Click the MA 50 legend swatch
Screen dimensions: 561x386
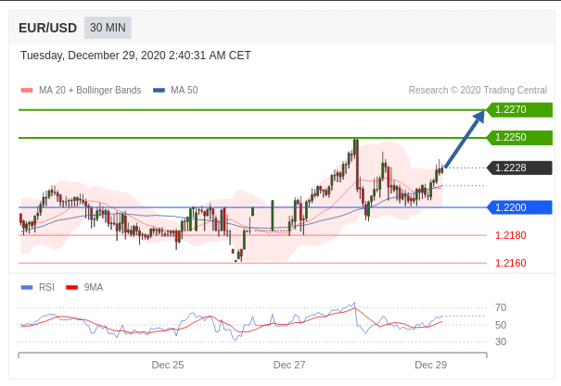tap(159, 91)
